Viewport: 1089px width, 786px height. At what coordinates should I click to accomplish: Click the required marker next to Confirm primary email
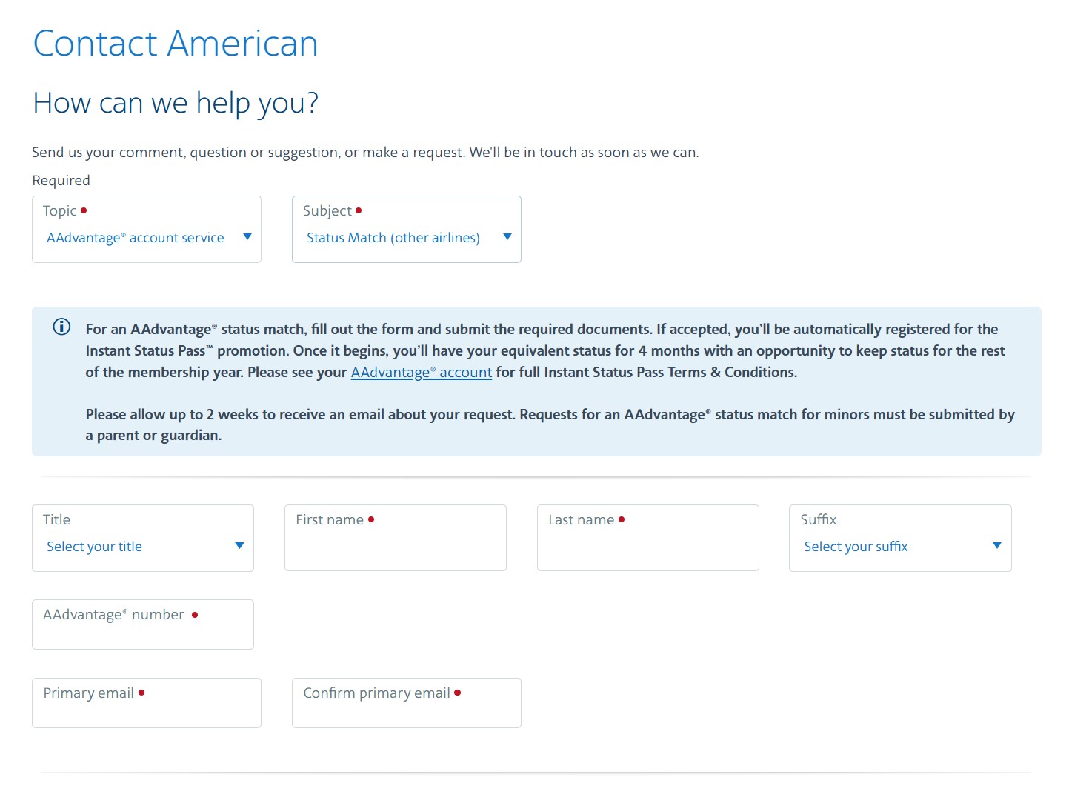tap(459, 693)
